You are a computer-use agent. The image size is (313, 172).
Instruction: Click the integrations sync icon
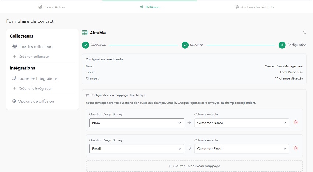14,78
